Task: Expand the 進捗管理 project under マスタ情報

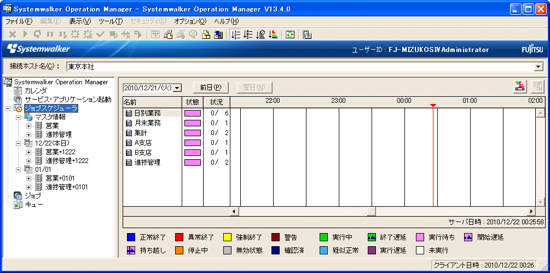Action: pyautogui.click(x=29, y=135)
